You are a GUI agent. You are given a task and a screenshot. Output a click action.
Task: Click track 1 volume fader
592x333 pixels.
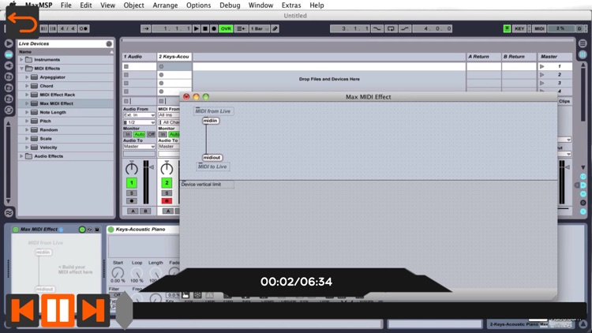tap(151, 166)
